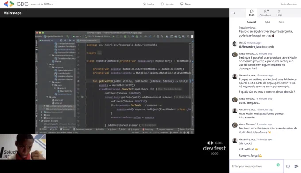Open the Bevy powered-by link

click(x=48, y=4)
